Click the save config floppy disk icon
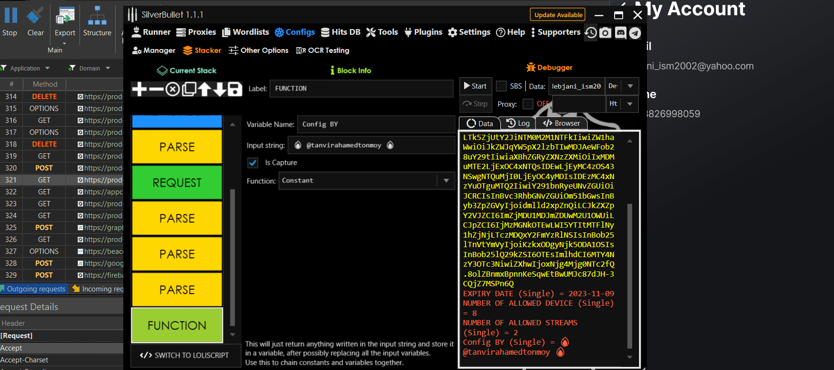Screen dimensions: 834x370 pos(235,89)
